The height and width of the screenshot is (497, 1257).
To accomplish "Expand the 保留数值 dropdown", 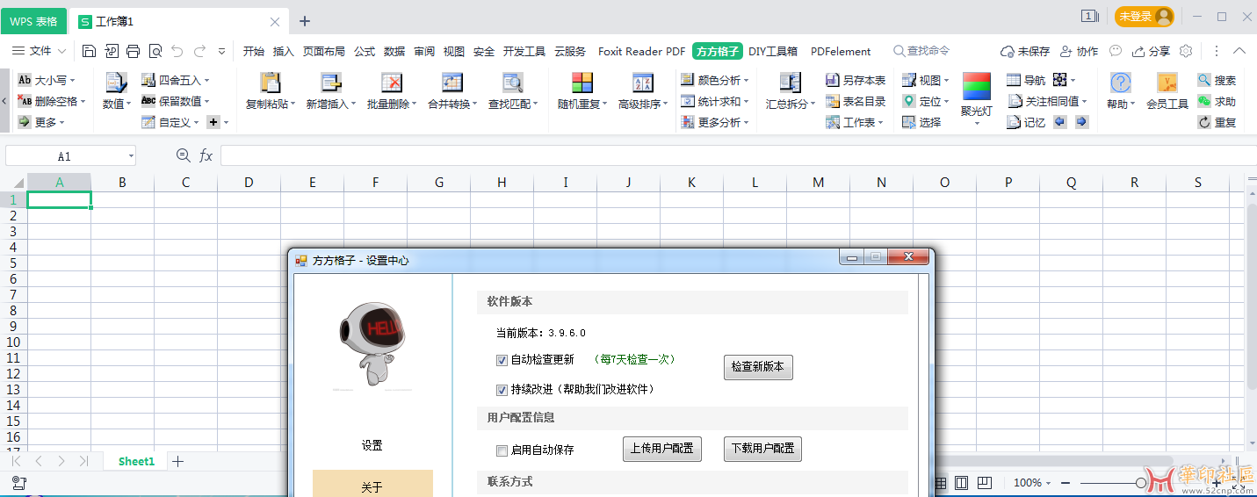I will (x=206, y=101).
